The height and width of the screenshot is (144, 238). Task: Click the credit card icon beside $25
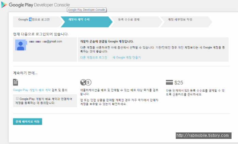169,82
